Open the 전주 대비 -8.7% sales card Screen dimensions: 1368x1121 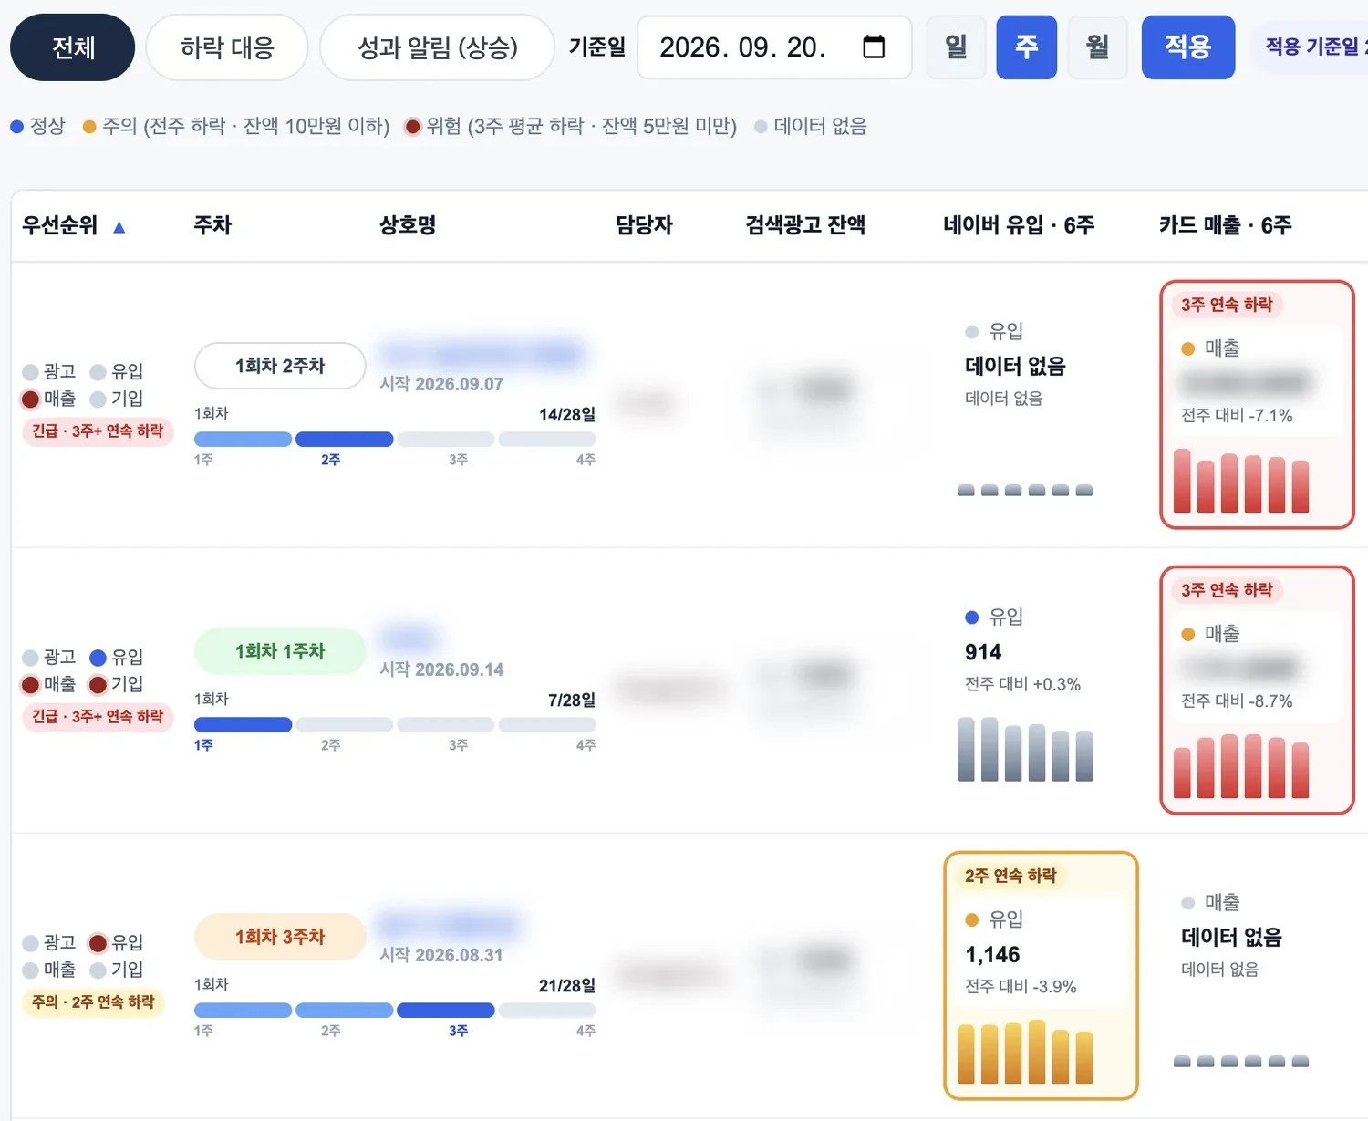pyautogui.click(x=1257, y=690)
